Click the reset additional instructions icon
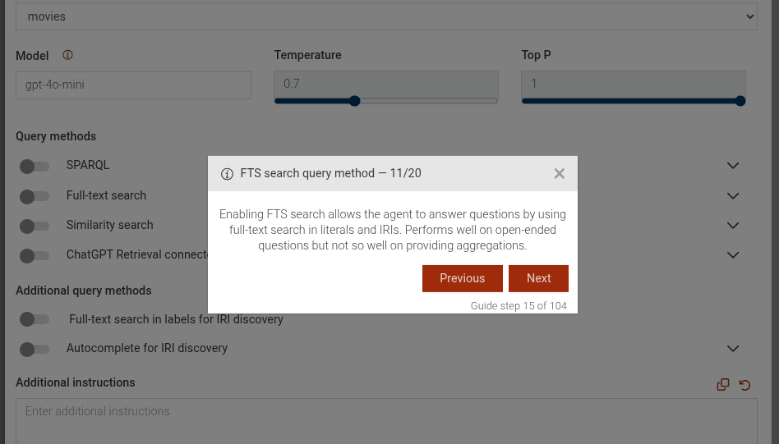 tap(745, 384)
